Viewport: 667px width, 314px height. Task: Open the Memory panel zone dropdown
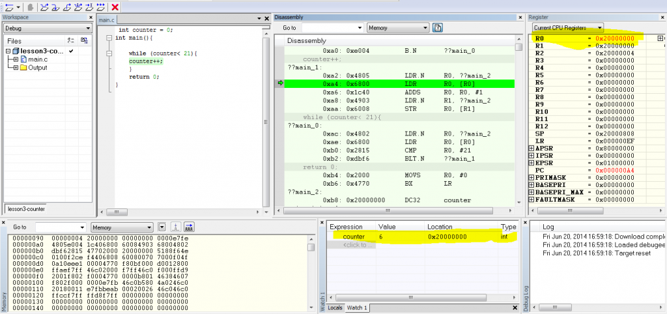pyautogui.click(x=122, y=227)
